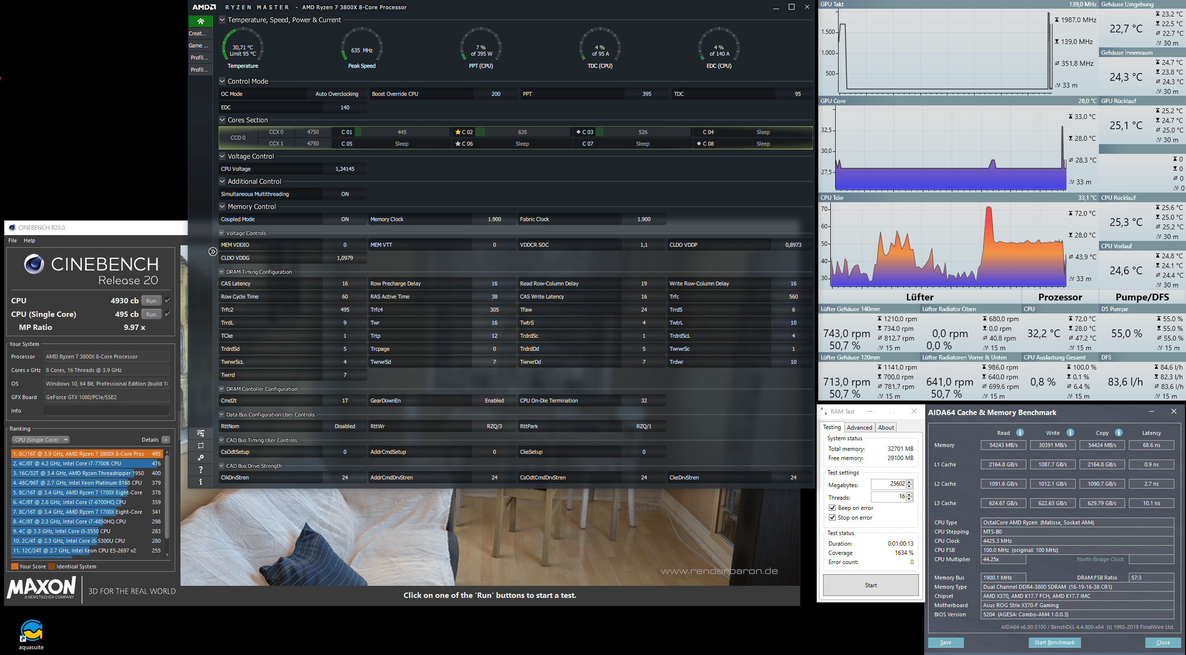Click the info 'i' icon in sidebar
The height and width of the screenshot is (655, 1186).
[201, 482]
